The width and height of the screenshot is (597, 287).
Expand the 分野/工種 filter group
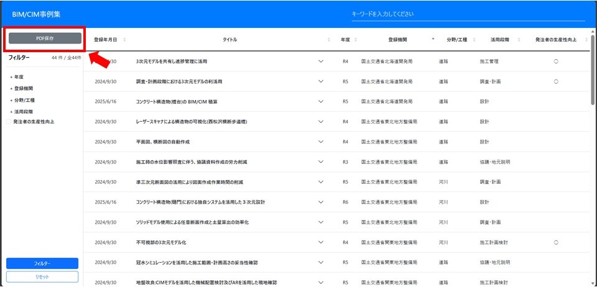coord(11,100)
